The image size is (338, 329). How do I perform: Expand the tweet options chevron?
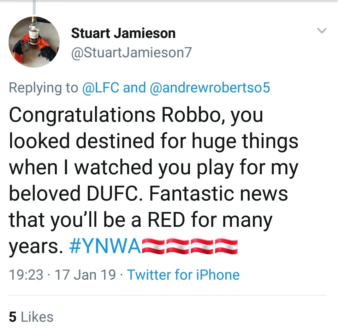pyautogui.click(x=322, y=31)
